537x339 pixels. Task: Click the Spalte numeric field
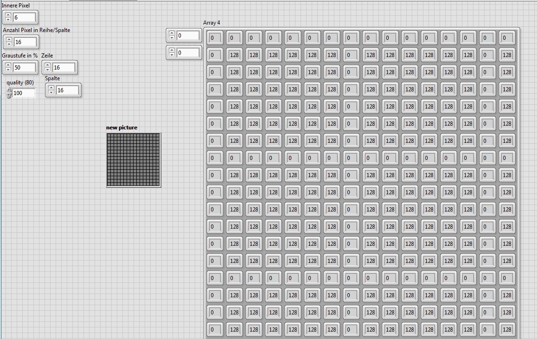point(67,90)
